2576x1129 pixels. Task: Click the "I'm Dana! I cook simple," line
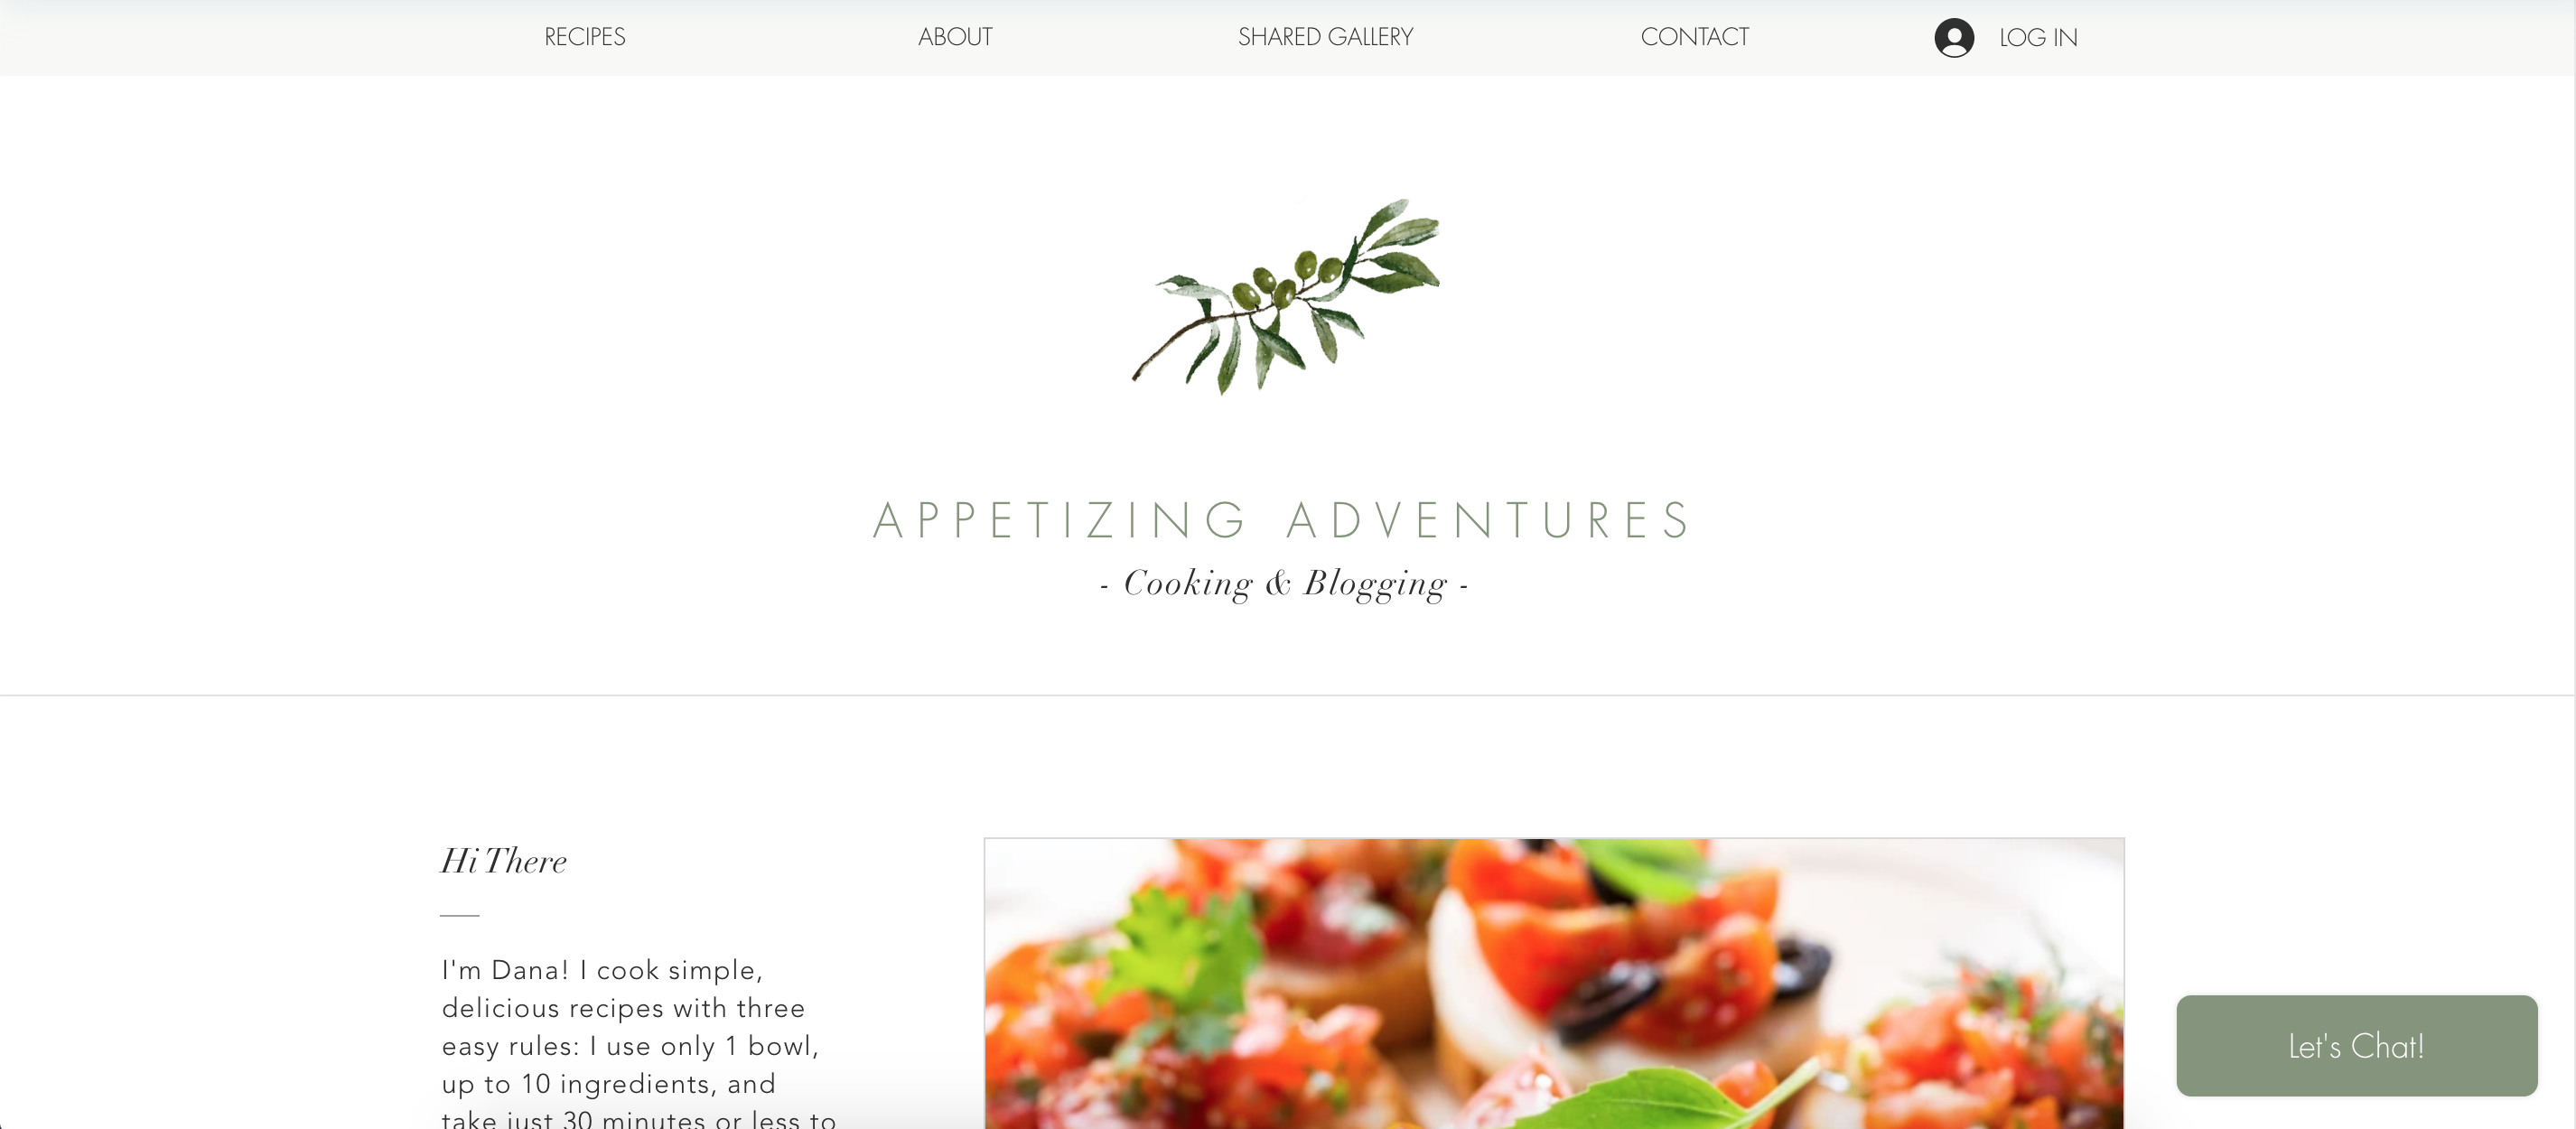[602, 970]
